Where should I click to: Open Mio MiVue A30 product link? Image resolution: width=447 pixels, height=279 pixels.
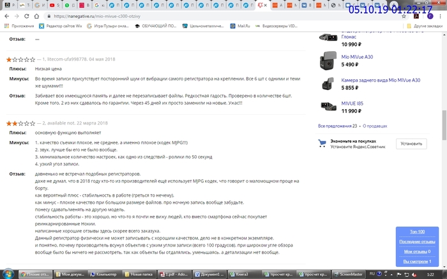(x=357, y=57)
